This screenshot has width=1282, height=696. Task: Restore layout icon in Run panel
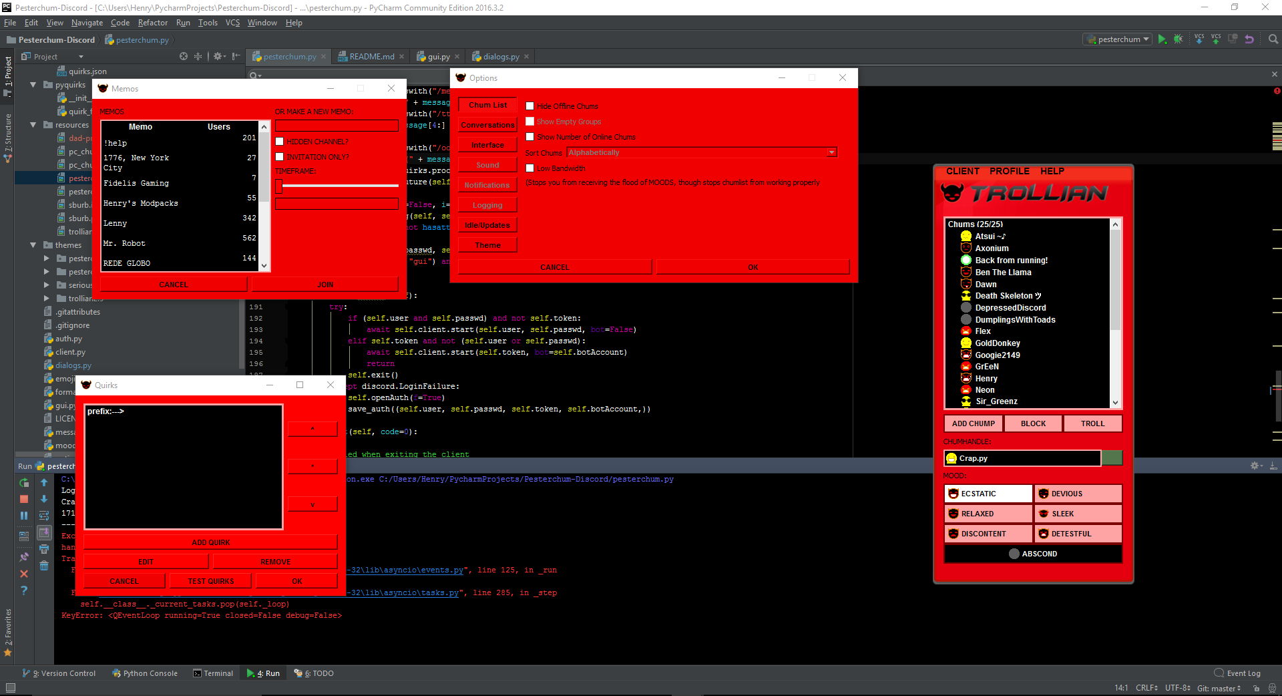pos(24,536)
